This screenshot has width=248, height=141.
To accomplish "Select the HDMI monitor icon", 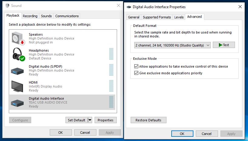I will (18, 86).
